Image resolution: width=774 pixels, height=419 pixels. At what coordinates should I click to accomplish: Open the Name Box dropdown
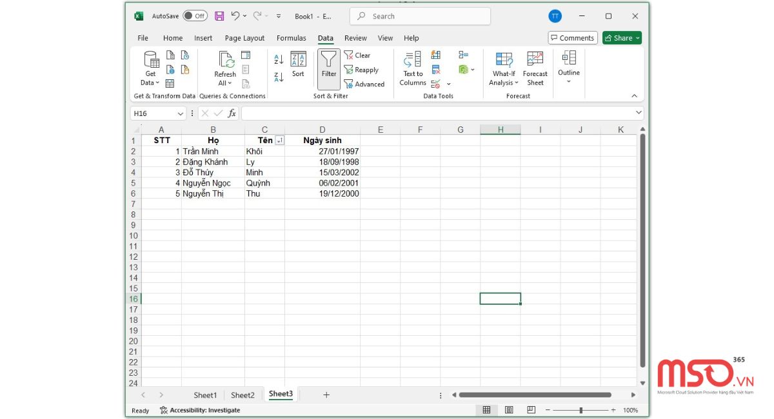pos(180,113)
